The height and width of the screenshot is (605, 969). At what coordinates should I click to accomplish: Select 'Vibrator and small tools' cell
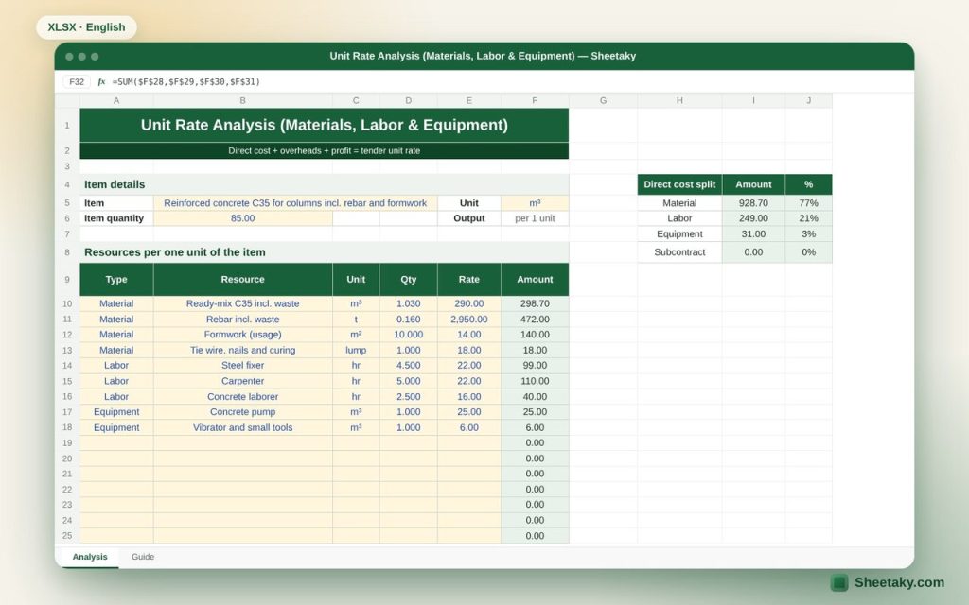tap(242, 427)
